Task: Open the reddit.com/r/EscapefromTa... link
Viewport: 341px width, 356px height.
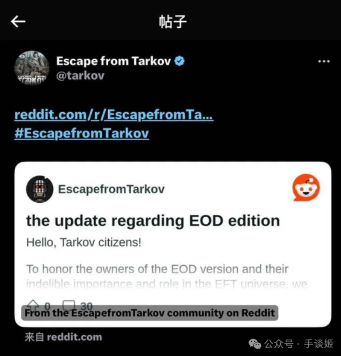Action: tap(114, 114)
